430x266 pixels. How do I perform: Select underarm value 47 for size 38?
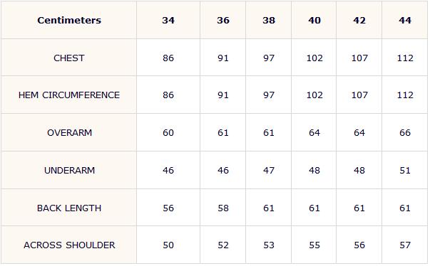point(269,171)
